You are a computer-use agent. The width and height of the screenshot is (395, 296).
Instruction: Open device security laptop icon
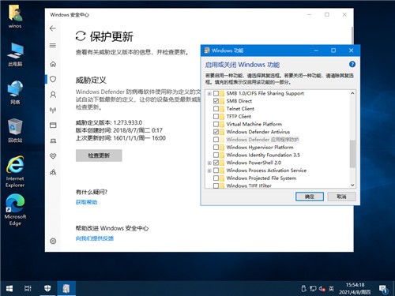tap(53, 141)
